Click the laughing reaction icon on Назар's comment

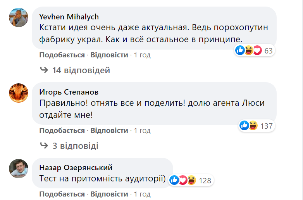(x=191, y=180)
